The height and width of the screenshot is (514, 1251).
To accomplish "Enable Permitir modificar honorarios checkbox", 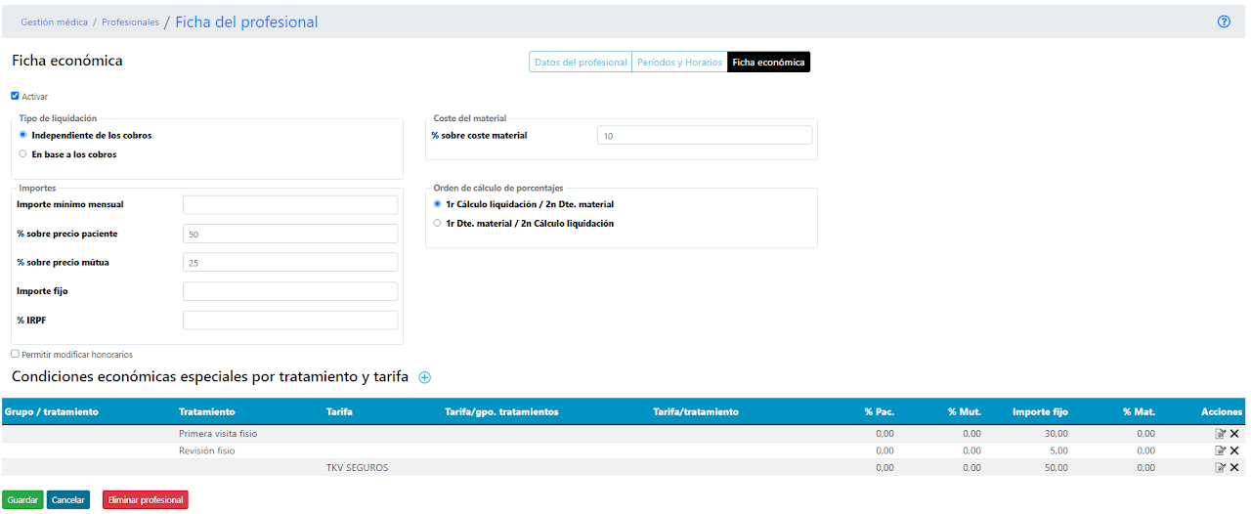I will pos(15,354).
